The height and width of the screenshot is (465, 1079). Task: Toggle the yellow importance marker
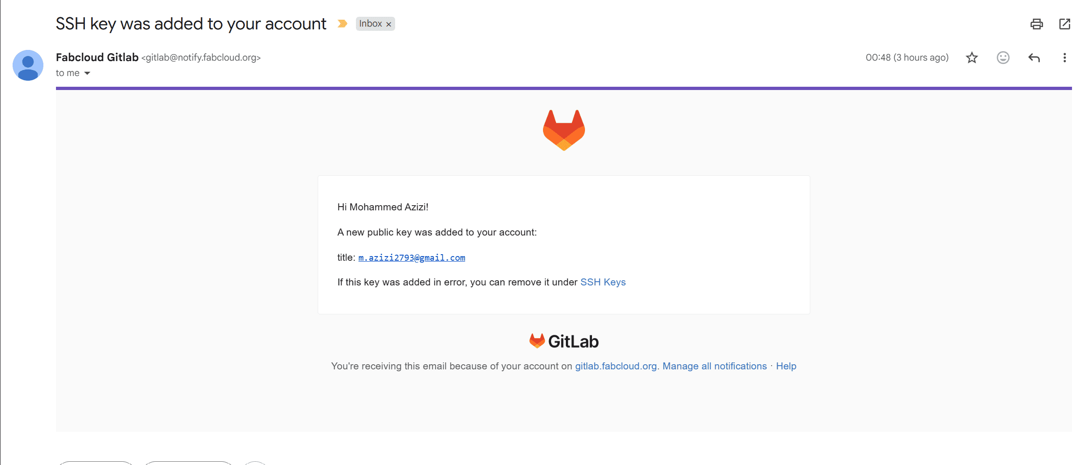click(342, 24)
